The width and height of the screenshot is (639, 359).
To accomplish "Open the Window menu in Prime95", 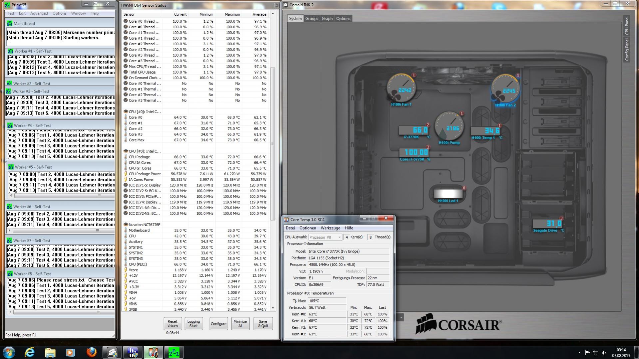I will pyautogui.click(x=79, y=13).
